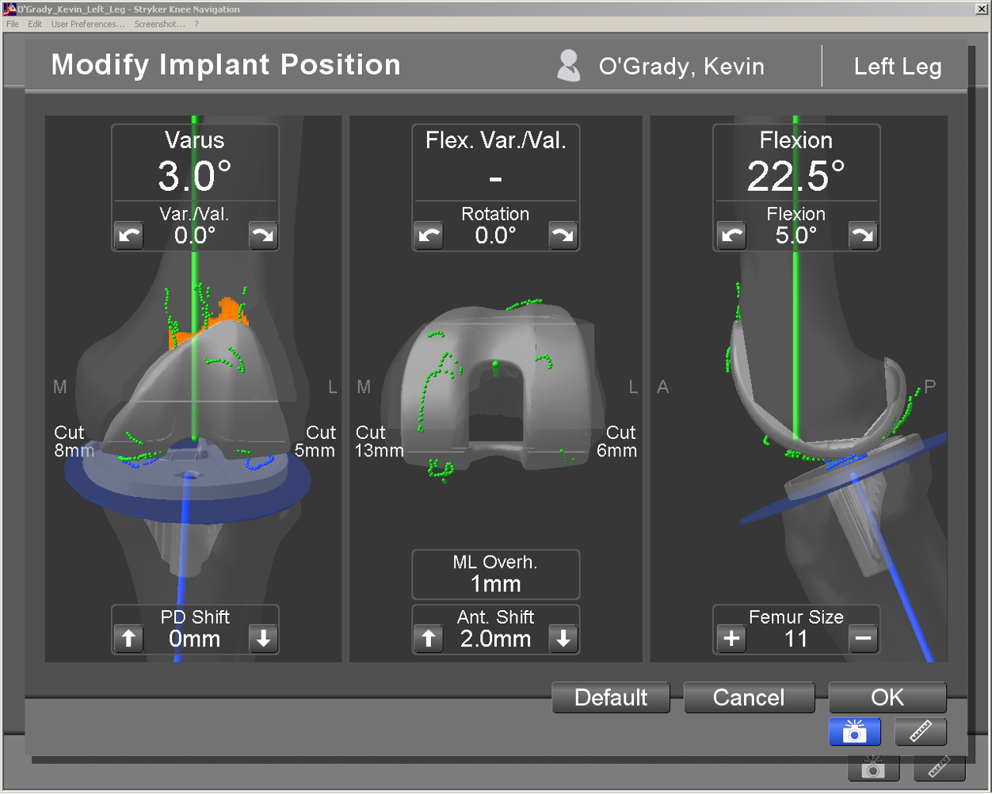This screenshot has width=992, height=794.
Task: Click the Femur Size 11 value
Action: [x=796, y=639]
